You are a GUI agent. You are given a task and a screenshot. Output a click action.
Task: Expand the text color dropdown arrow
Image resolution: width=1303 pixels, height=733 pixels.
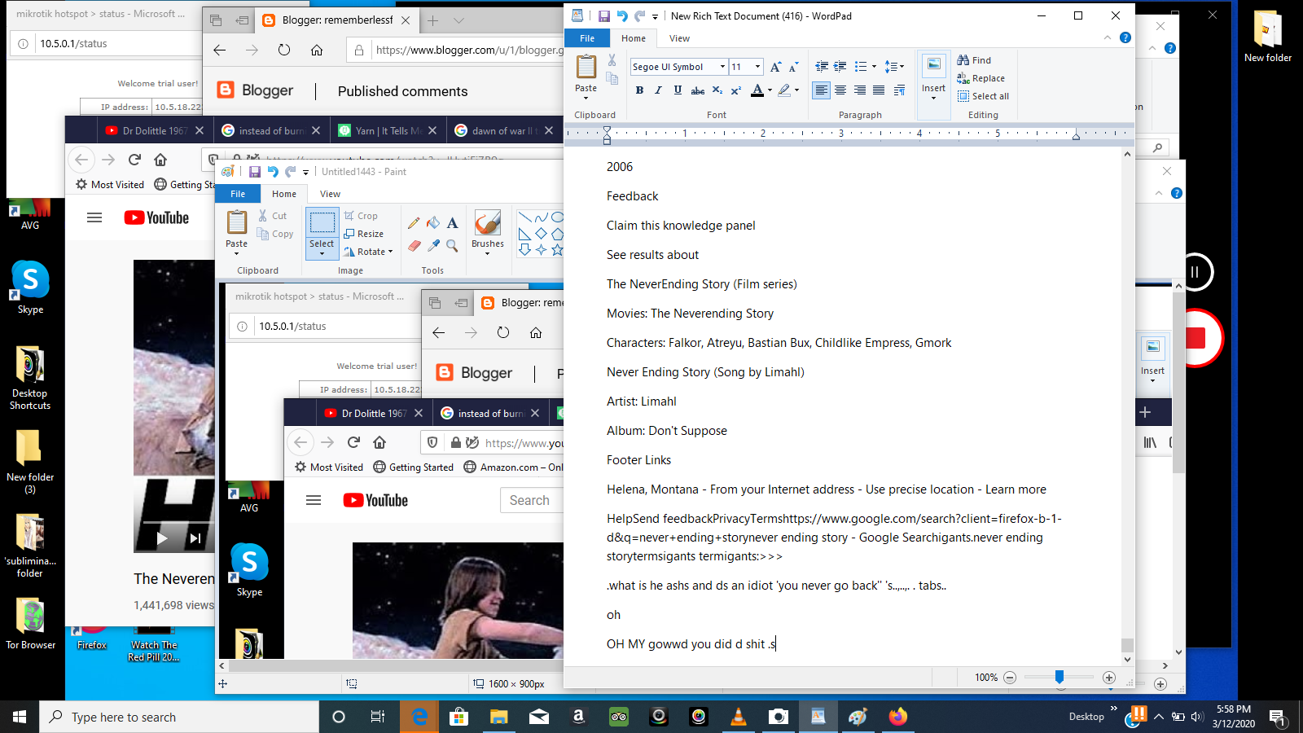click(x=770, y=90)
